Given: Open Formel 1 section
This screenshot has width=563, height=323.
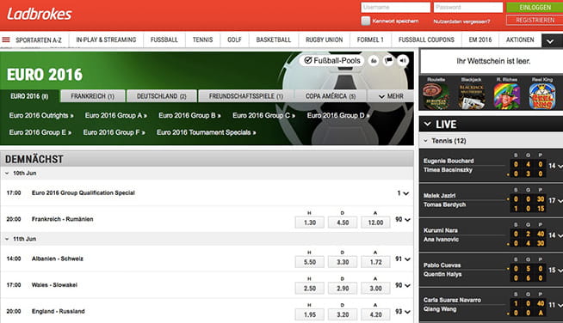Looking at the screenshot, I should point(370,40).
